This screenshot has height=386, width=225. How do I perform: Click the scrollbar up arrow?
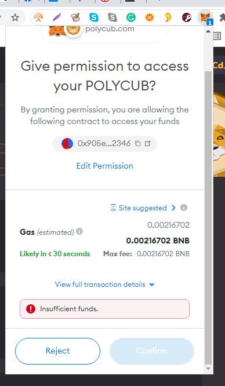point(208,31)
